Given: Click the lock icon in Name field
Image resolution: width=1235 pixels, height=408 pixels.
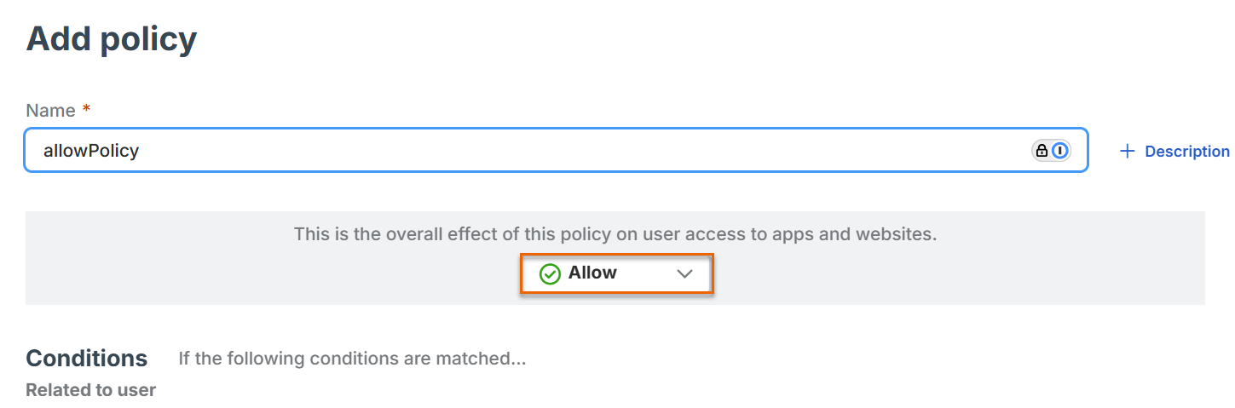Looking at the screenshot, I should 1042,151.
